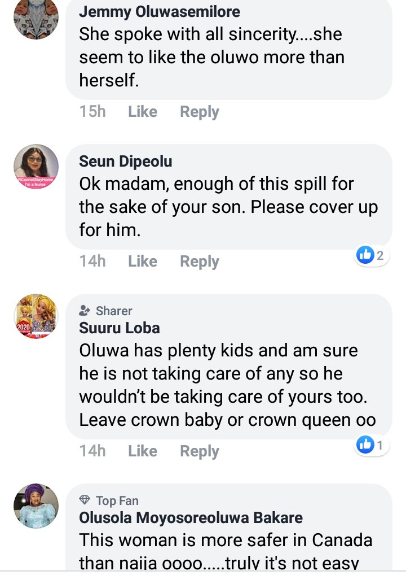Viewport: 406px width, 575px height.
Task: Click the Top Fan diamond badge icon
Action: pos(85,500)
